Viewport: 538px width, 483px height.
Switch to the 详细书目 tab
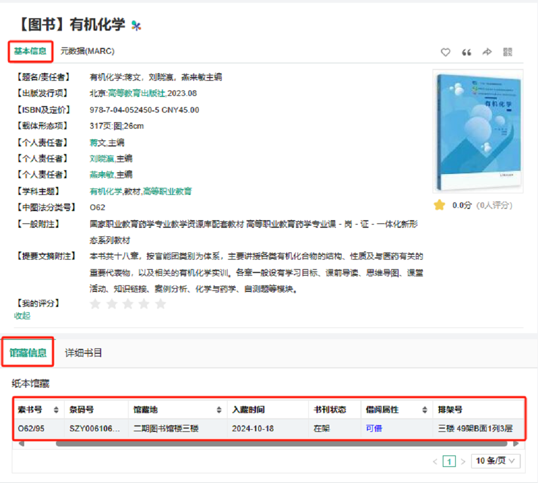click(x=83, y=353)
